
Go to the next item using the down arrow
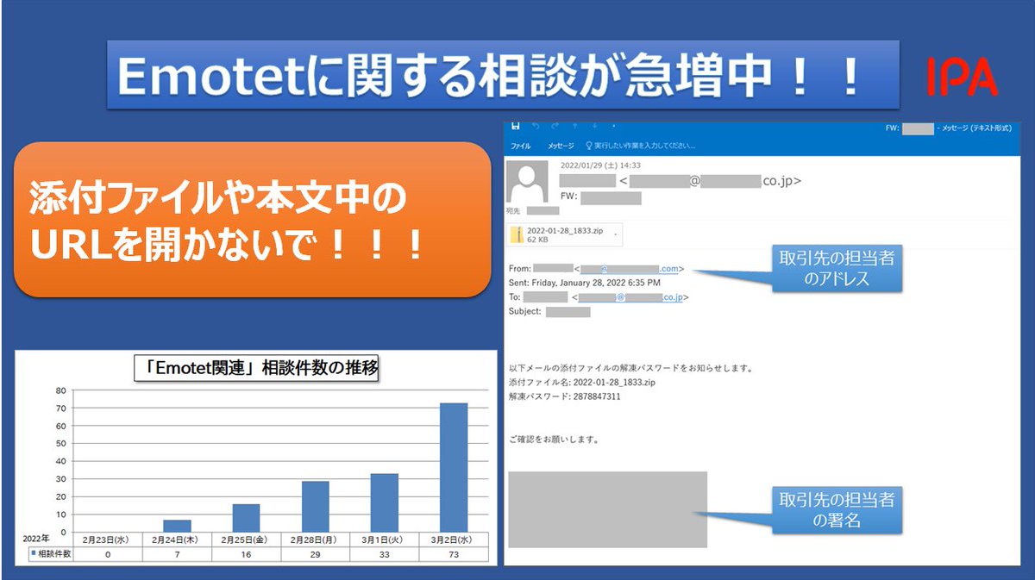click(x=593, y=127)
